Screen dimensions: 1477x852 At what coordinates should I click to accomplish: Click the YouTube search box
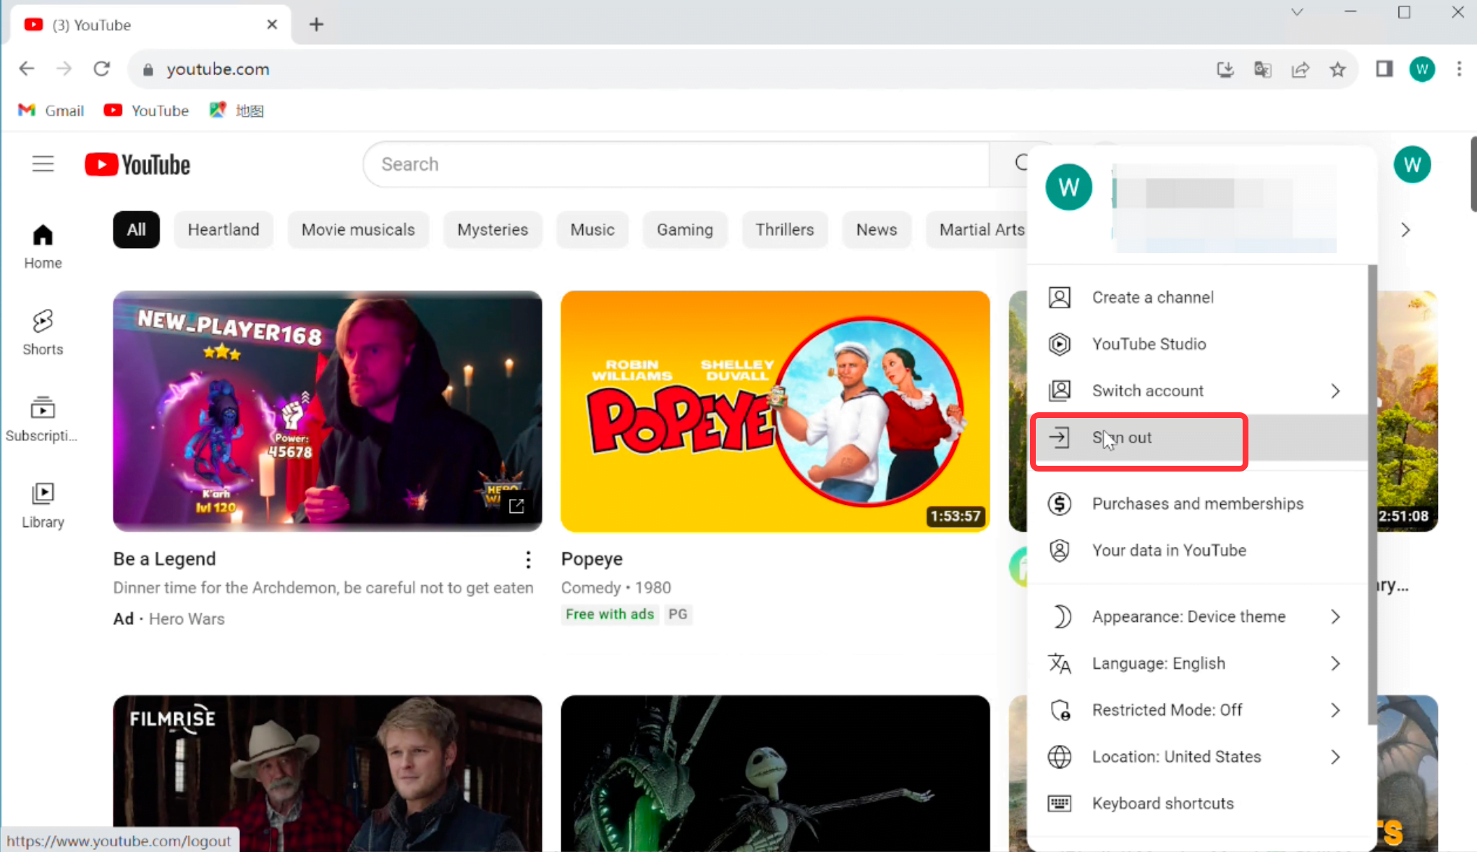676,164
